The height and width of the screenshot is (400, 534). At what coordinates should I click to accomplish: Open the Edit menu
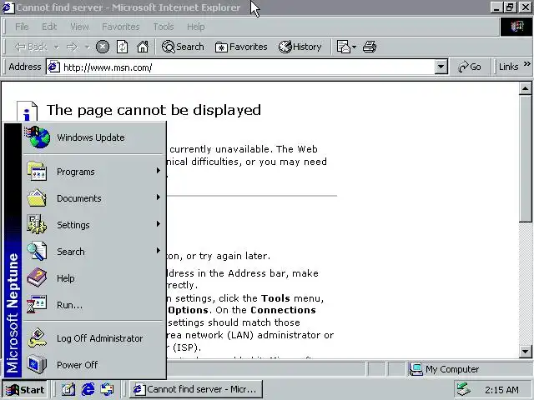[x=49, y=27]
